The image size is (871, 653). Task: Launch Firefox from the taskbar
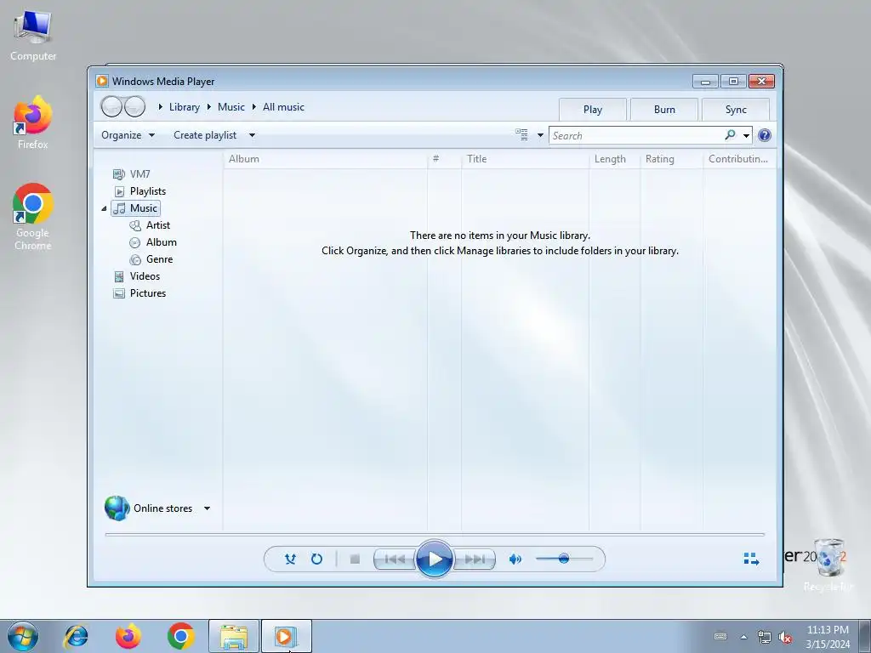(x=128, y=636)
